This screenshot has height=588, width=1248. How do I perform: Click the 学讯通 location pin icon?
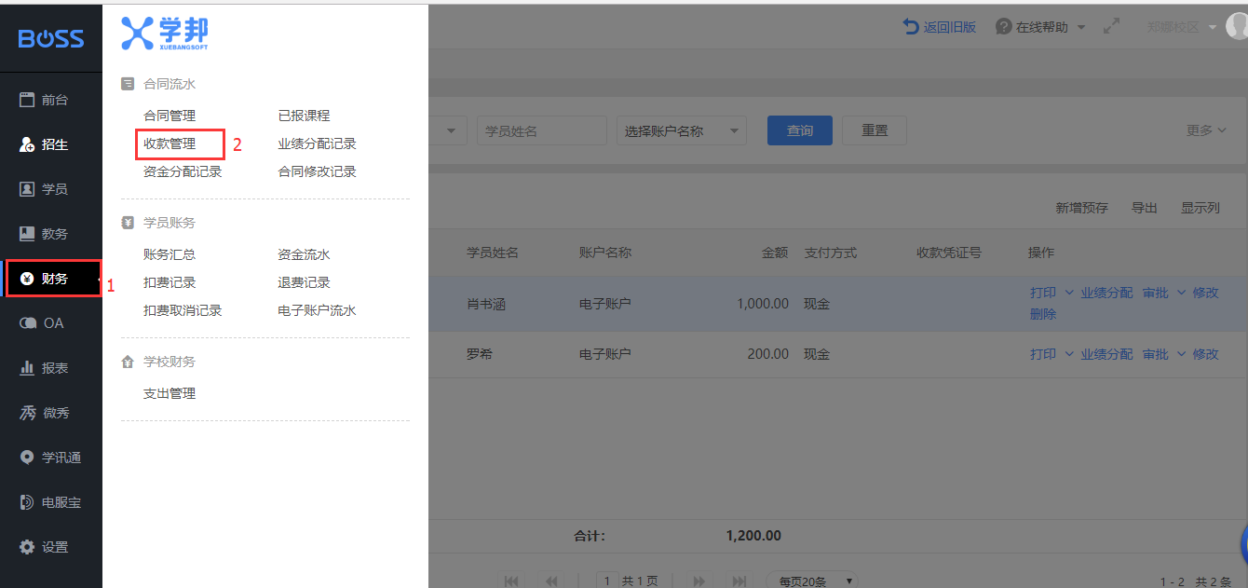pyautogui.click(x=27, y=458)
